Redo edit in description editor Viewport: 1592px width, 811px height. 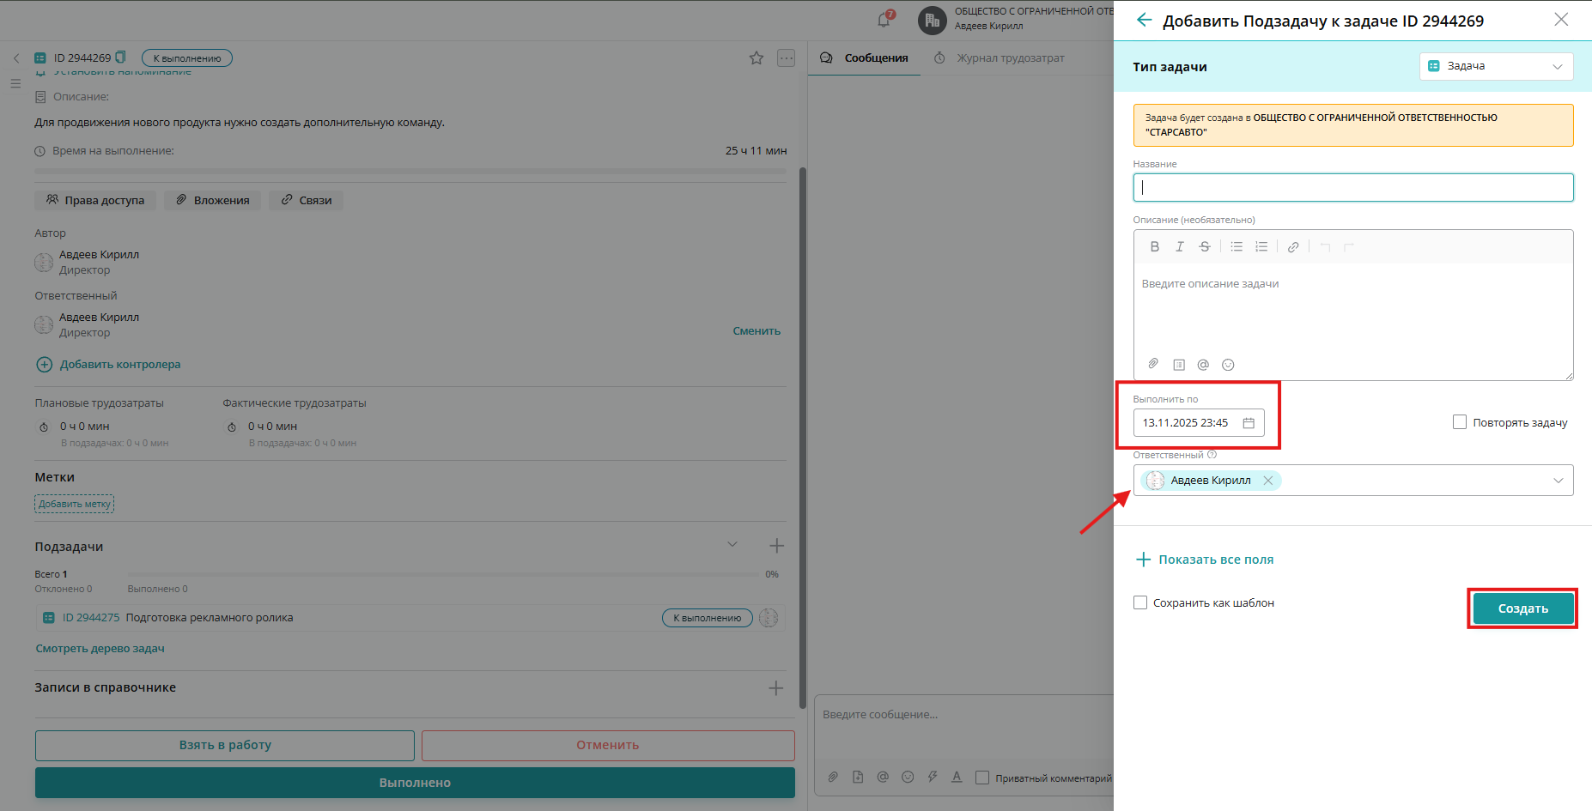(1349, 247)
